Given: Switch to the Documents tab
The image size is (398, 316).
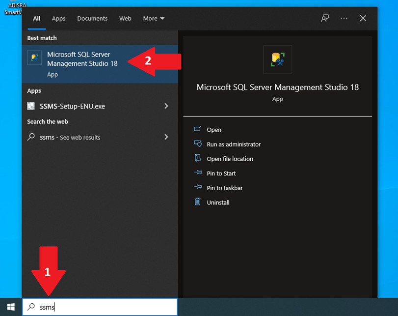Looking at the screenshot, I should click(x=92, y=19).
